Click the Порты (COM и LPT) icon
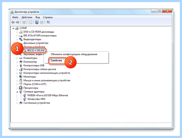Viewport: 182px width, 138px height. click(x=21, y=84)
